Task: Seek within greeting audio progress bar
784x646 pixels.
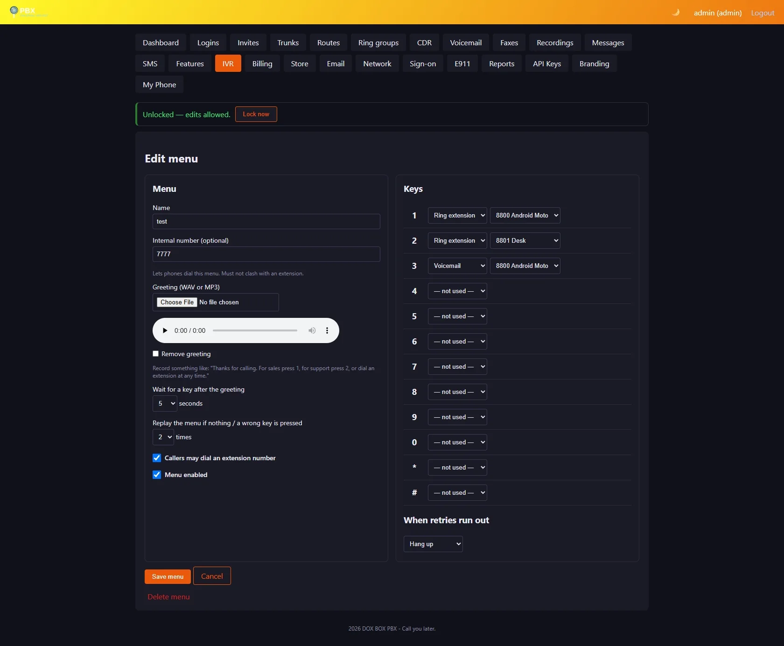Action: pyautogui.click(x=255, y=330)
